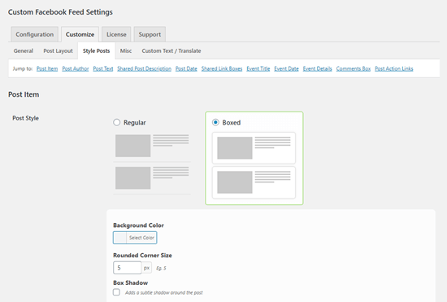Focus the Rounded Corner Size field
447x302 pixels.
(x=127, y=268)
